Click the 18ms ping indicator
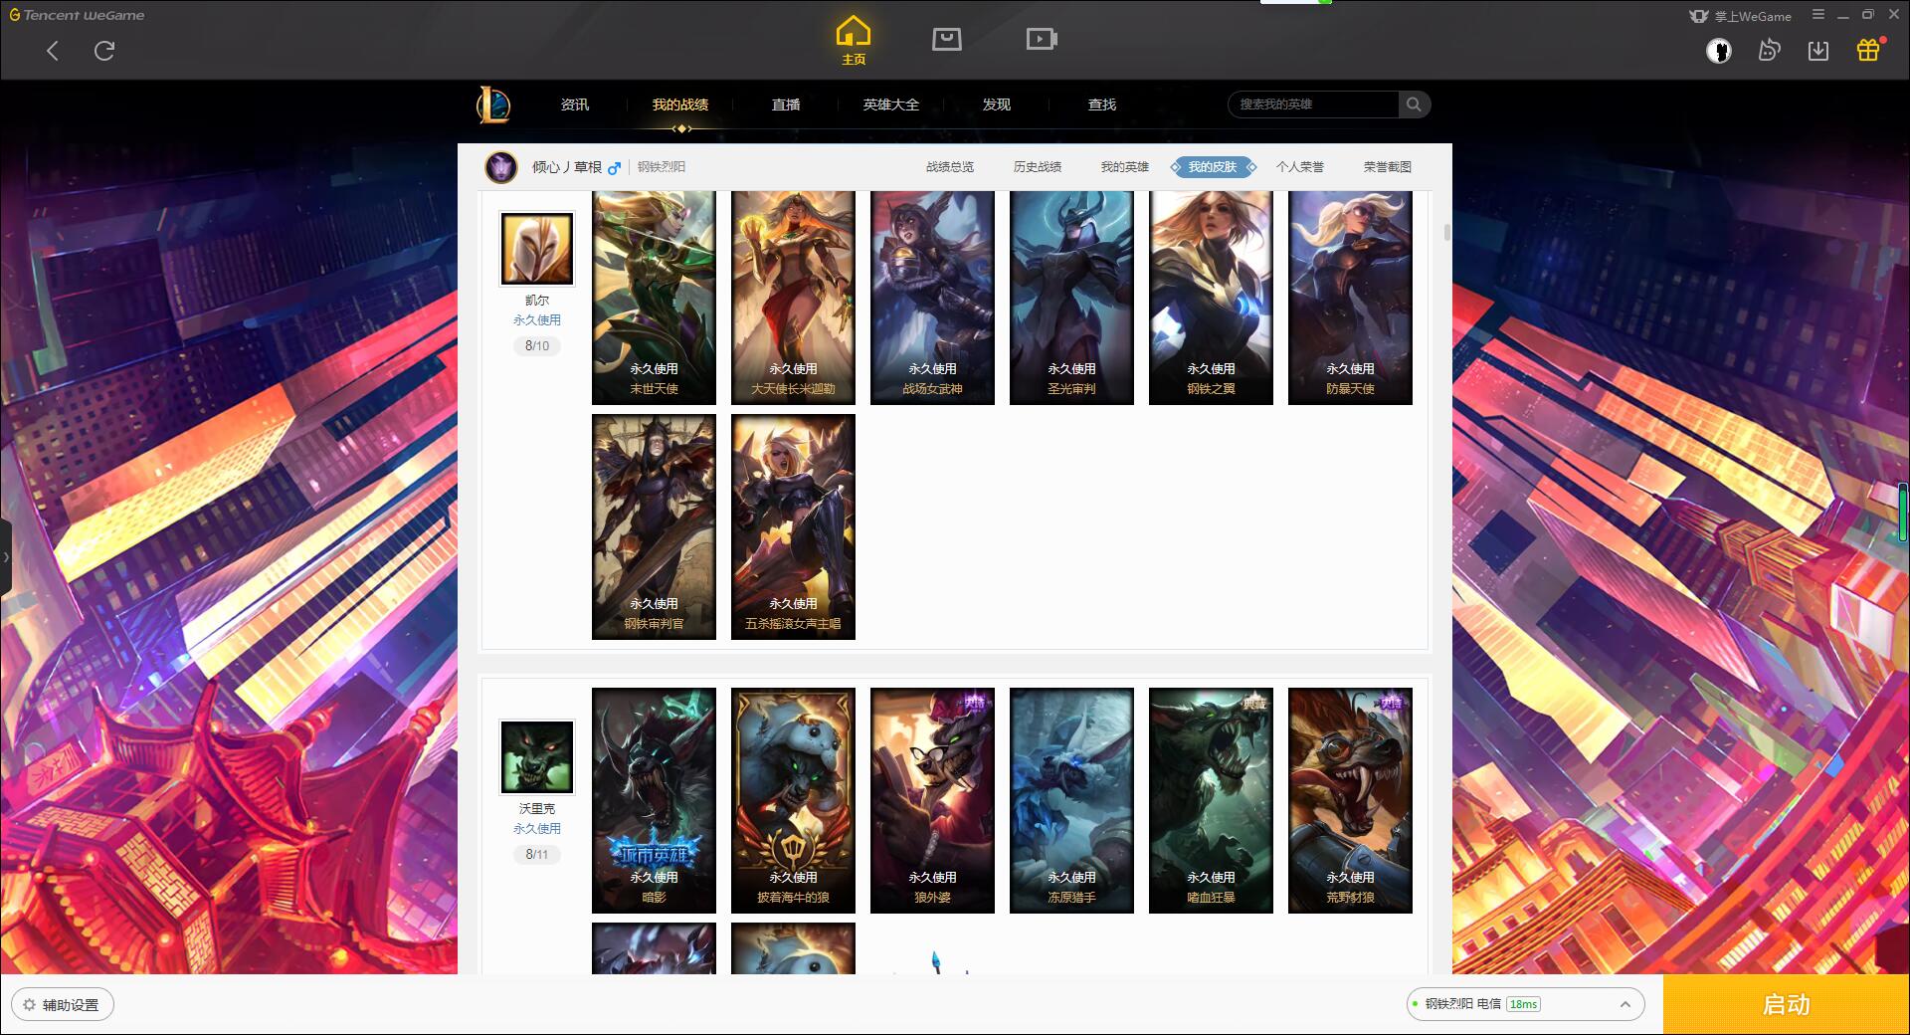This screenshot has height=1035, width=1910. [1523, 1004]
